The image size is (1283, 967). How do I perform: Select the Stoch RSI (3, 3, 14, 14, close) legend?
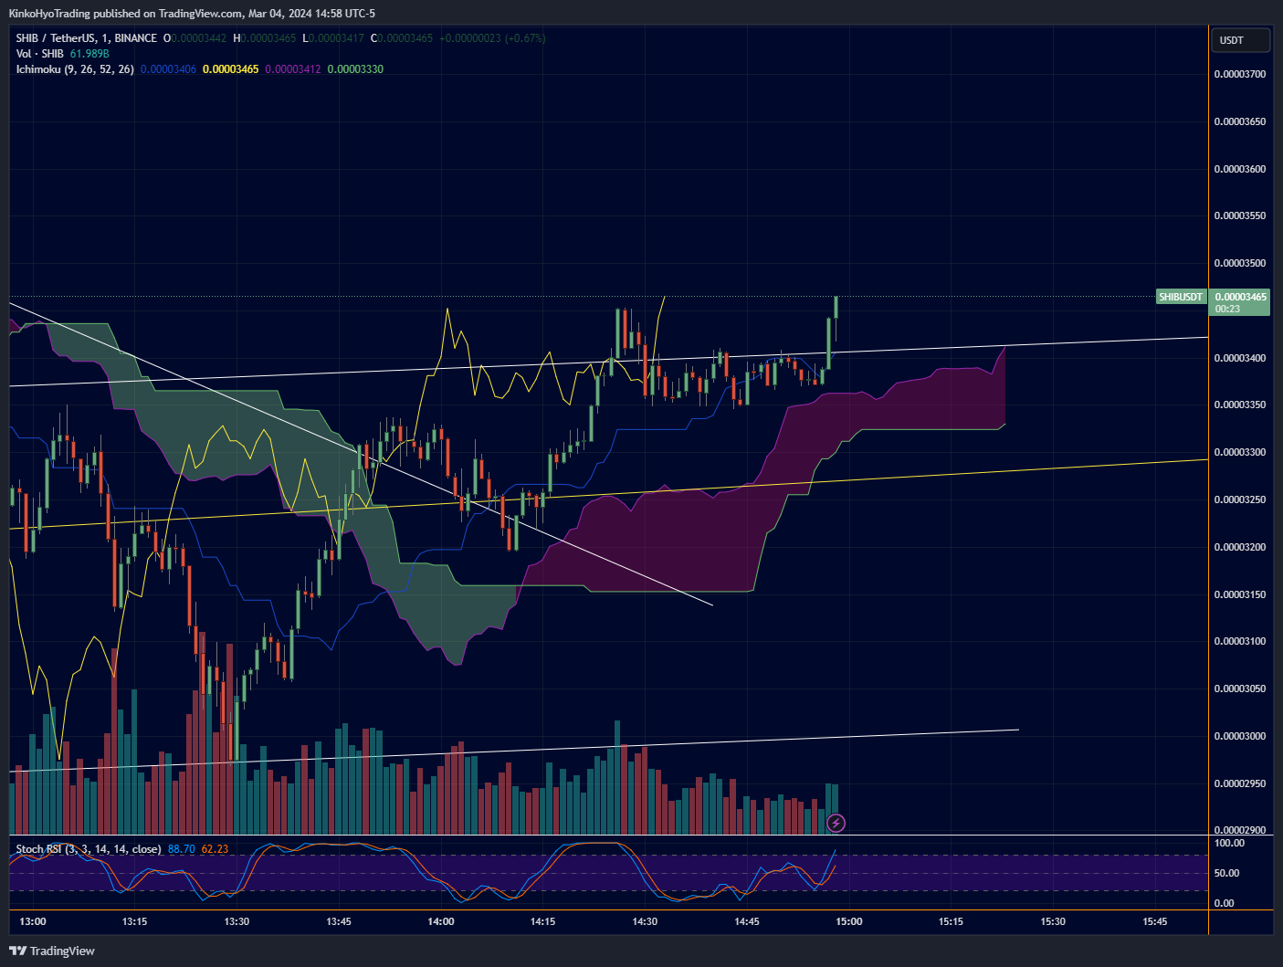[89, 849]
